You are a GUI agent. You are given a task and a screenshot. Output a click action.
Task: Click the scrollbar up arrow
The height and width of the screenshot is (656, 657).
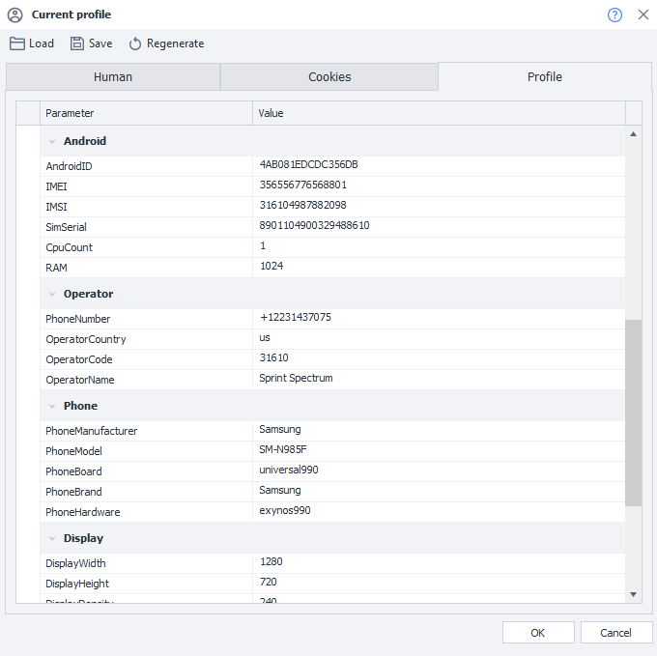(634, 133)
